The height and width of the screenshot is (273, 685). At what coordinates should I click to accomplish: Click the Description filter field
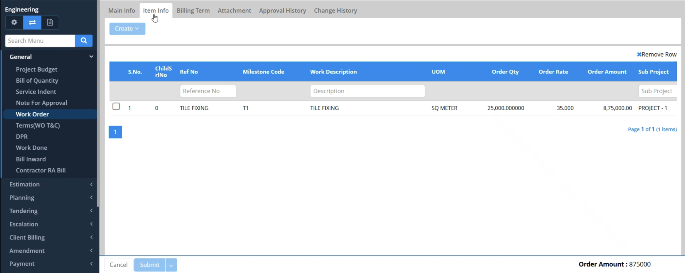(367, 91)
